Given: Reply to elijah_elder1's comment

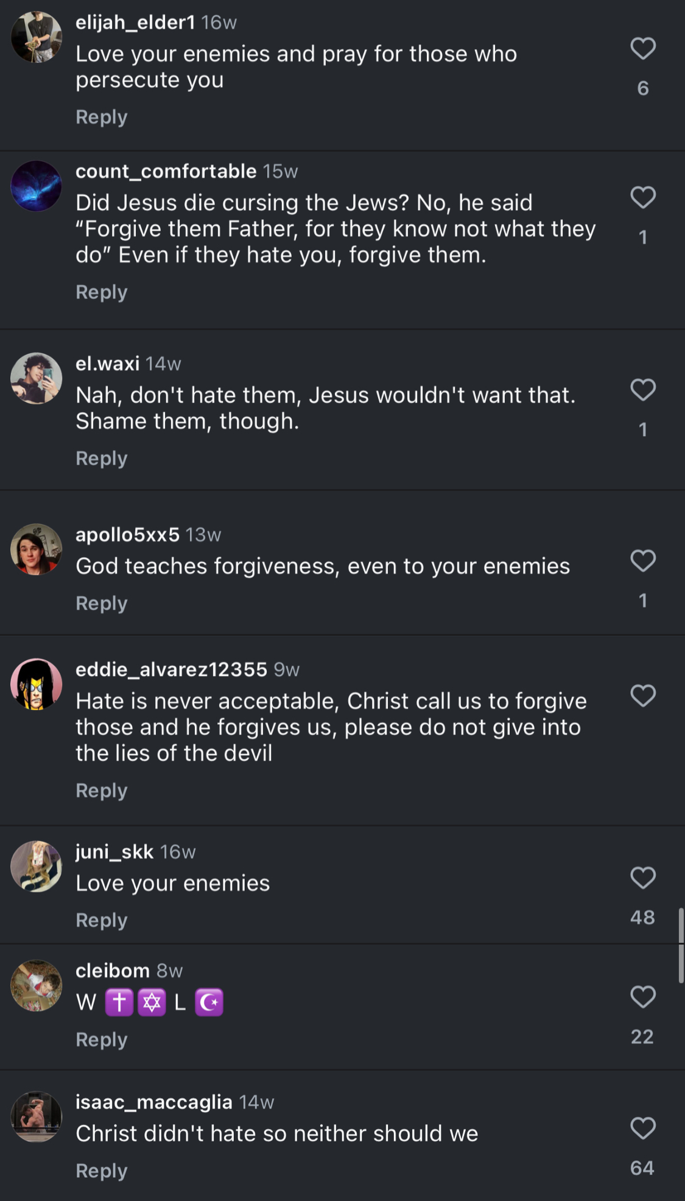Looking at the screenshot, I should [101, 117].
